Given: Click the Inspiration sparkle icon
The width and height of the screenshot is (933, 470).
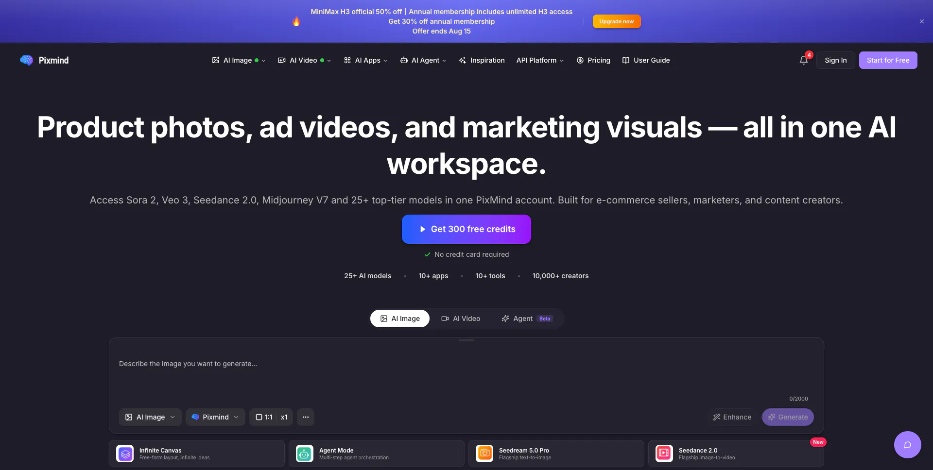Looking at the screenshot, I should tap(463, 60).
